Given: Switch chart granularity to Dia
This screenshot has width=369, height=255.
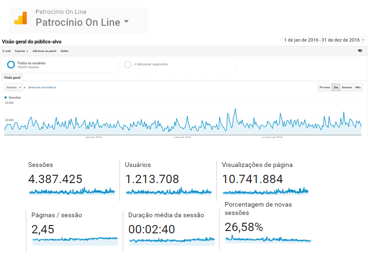Looking at the screenshot, I should pyautogui.click(x=336, y=87).
